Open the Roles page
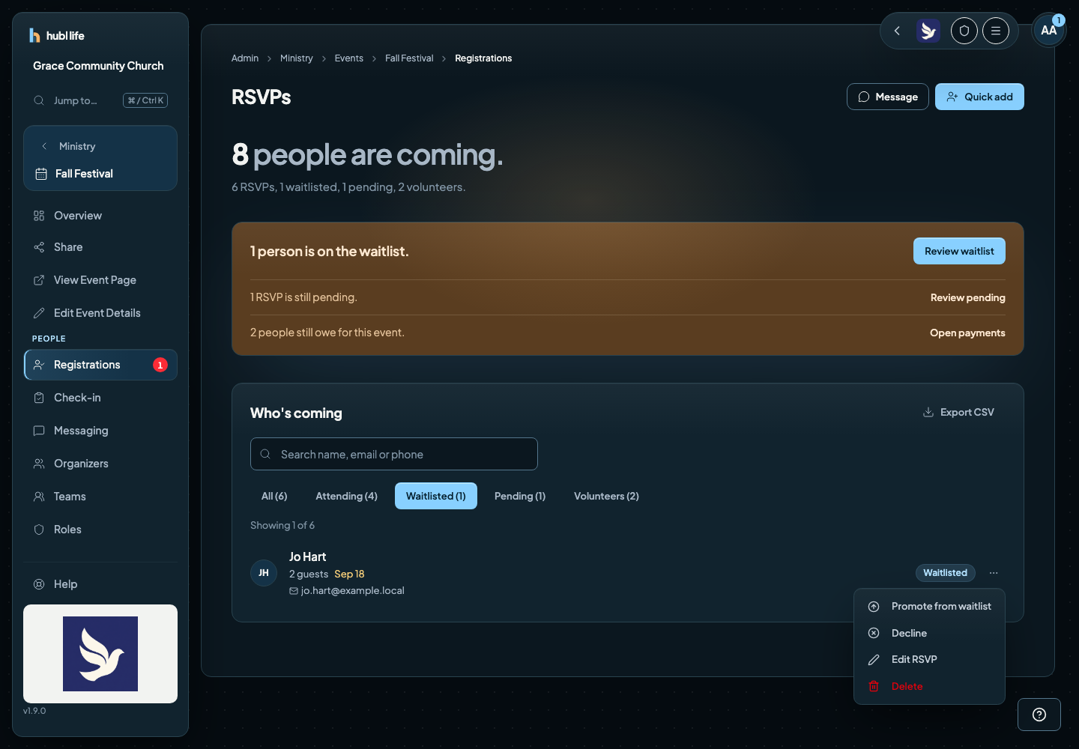 pyautogui.click(x=100, y=530)
